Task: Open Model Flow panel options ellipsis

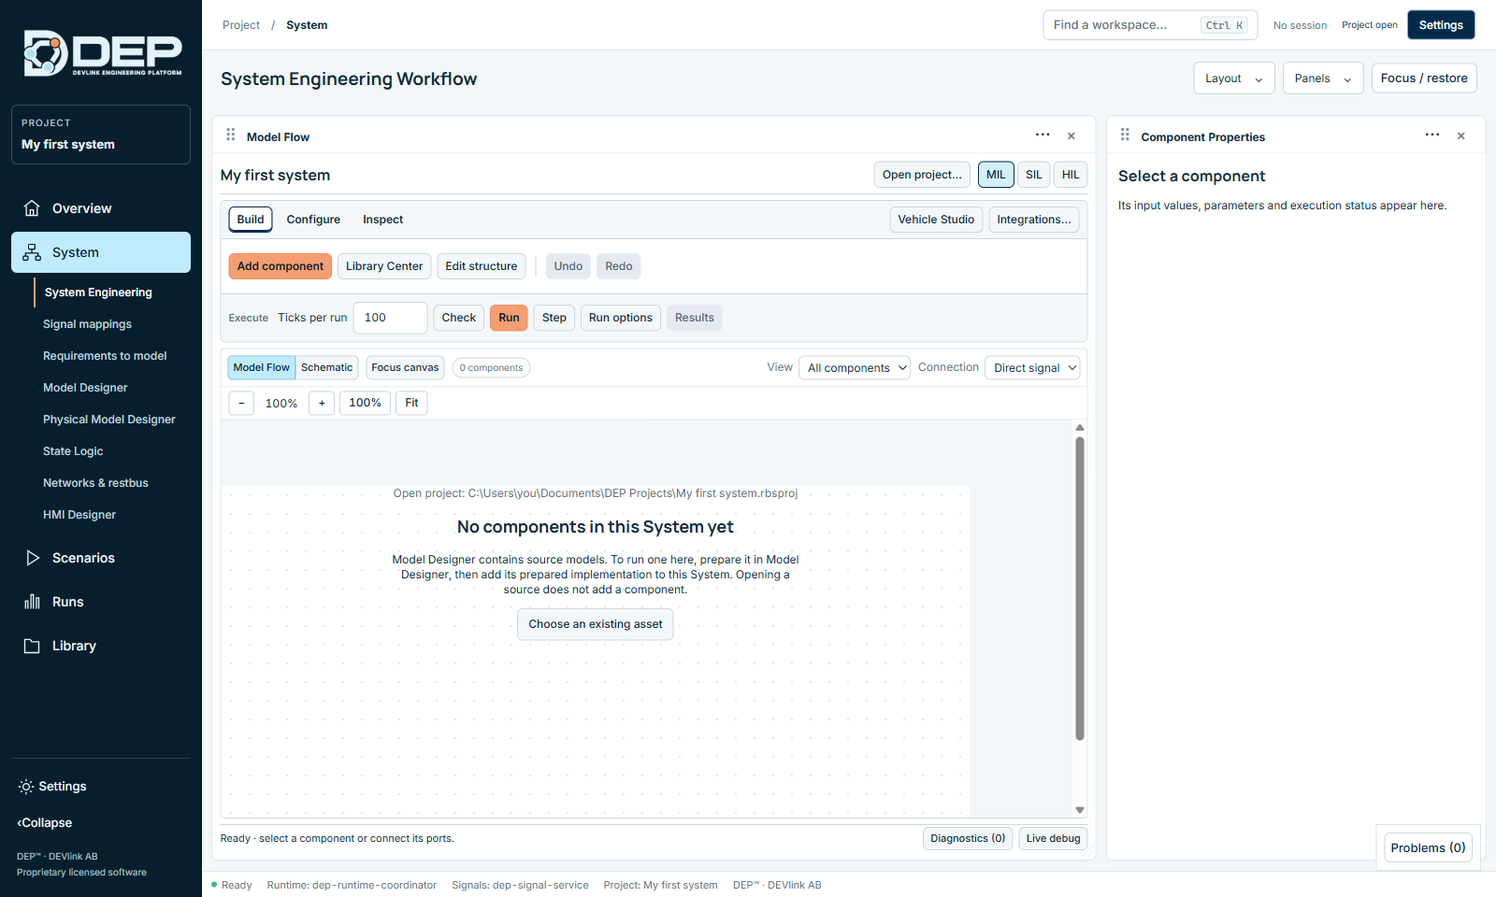Action: (x=1043, y=135)
